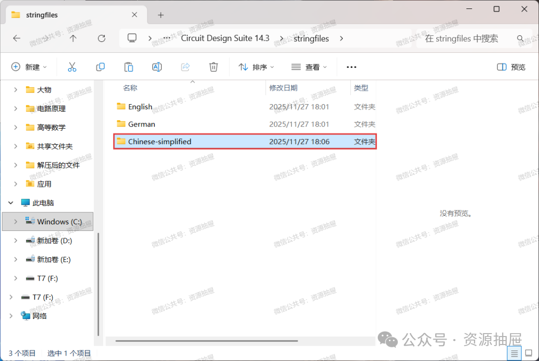Click the horizontal scrollbar in file list

207,341
